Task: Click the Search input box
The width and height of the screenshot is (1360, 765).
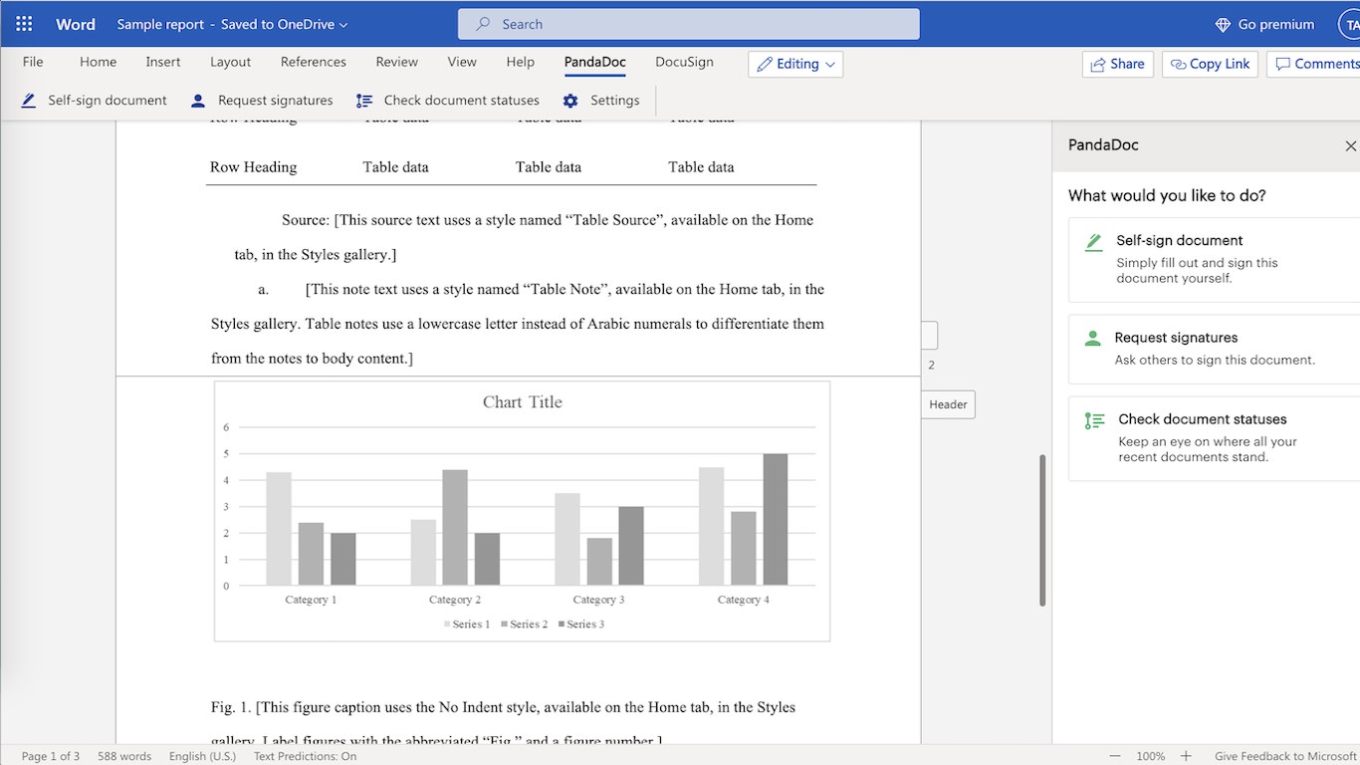Action: [x=689, y=24]
